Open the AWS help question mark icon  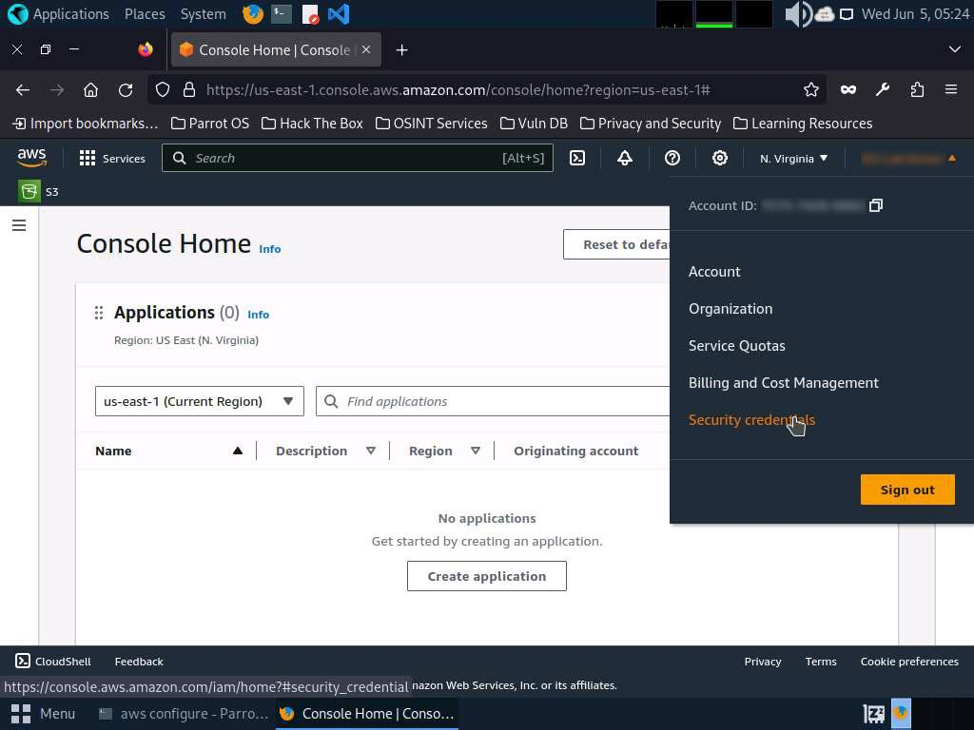click(x=672, y=159)
